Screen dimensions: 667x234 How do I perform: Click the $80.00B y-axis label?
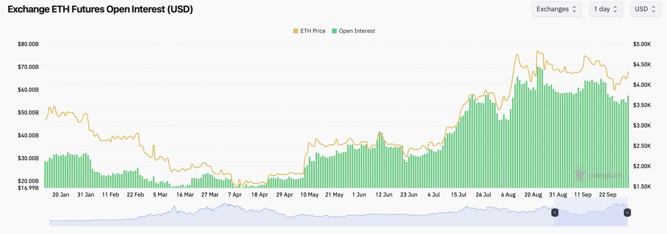pos(28,44)
